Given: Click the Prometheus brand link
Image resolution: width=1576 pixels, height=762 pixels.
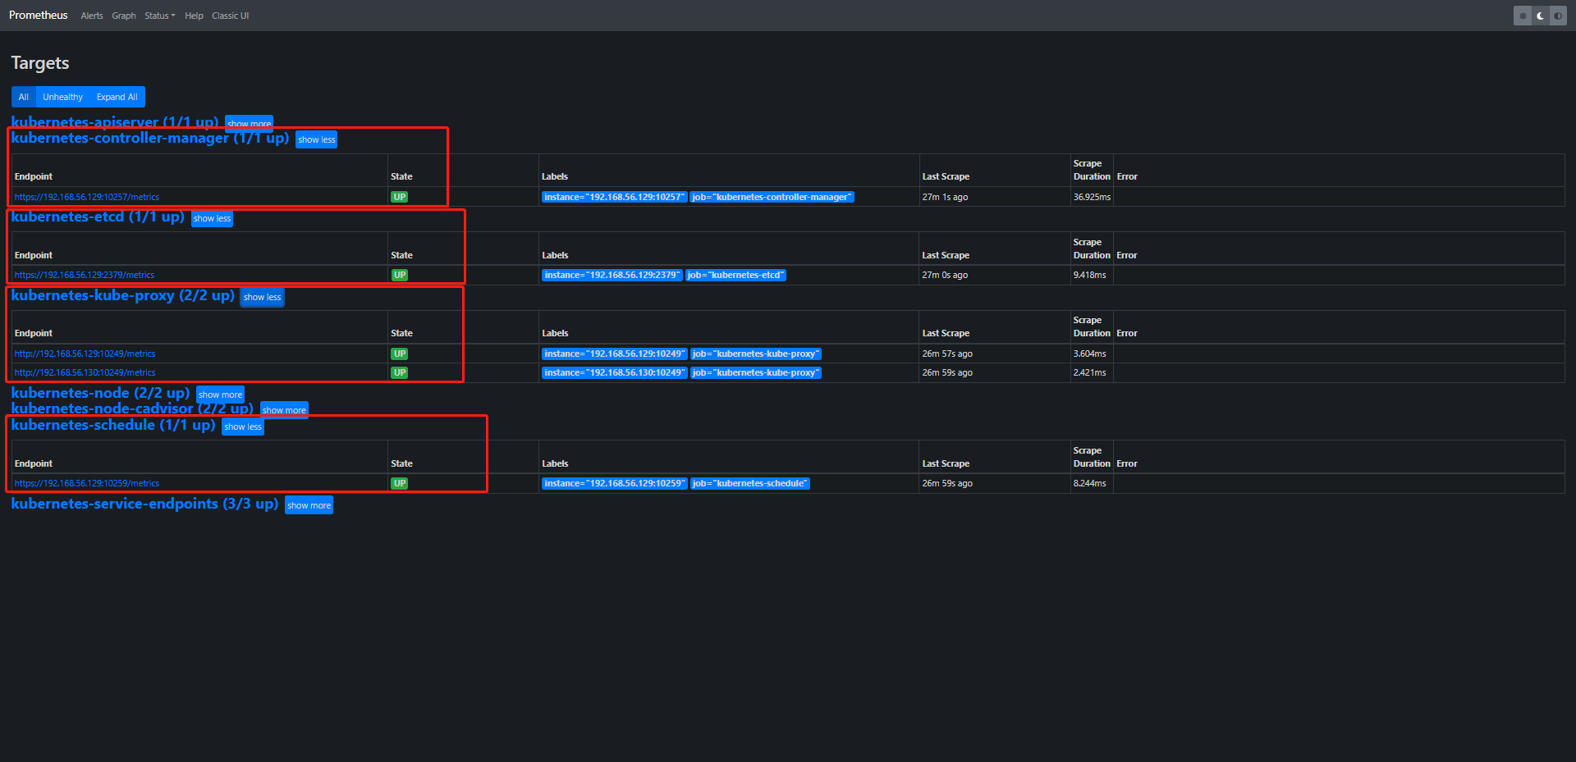Looking at the screenshot, I should (39, 16).
